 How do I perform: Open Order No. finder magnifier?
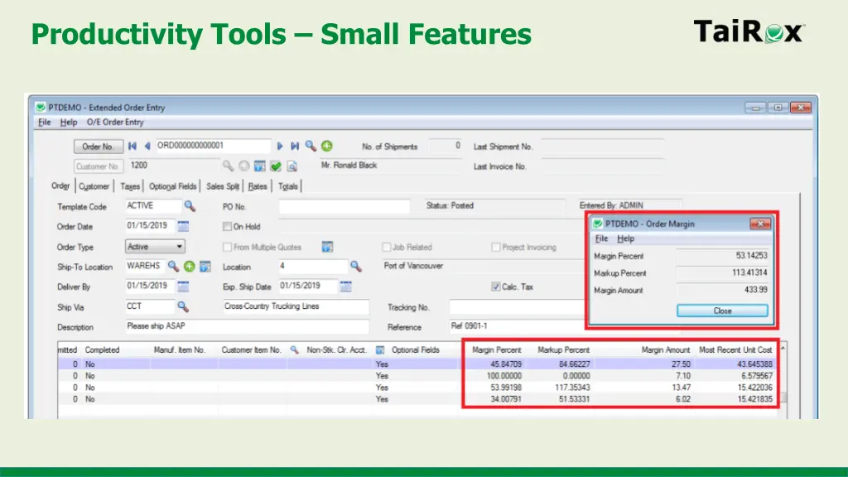click(311, 146)
